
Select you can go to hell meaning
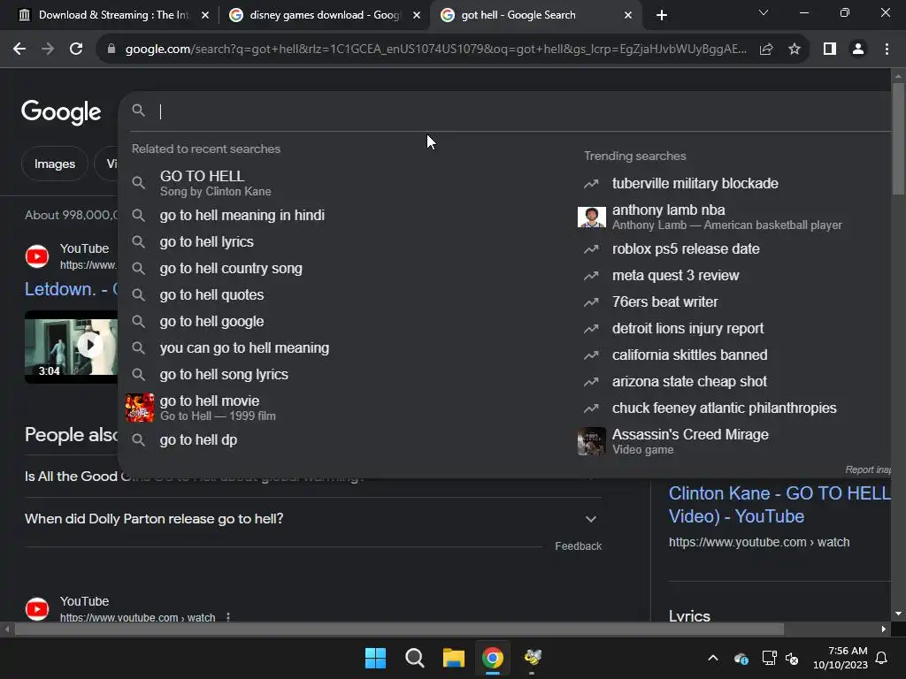pos(341,348)
